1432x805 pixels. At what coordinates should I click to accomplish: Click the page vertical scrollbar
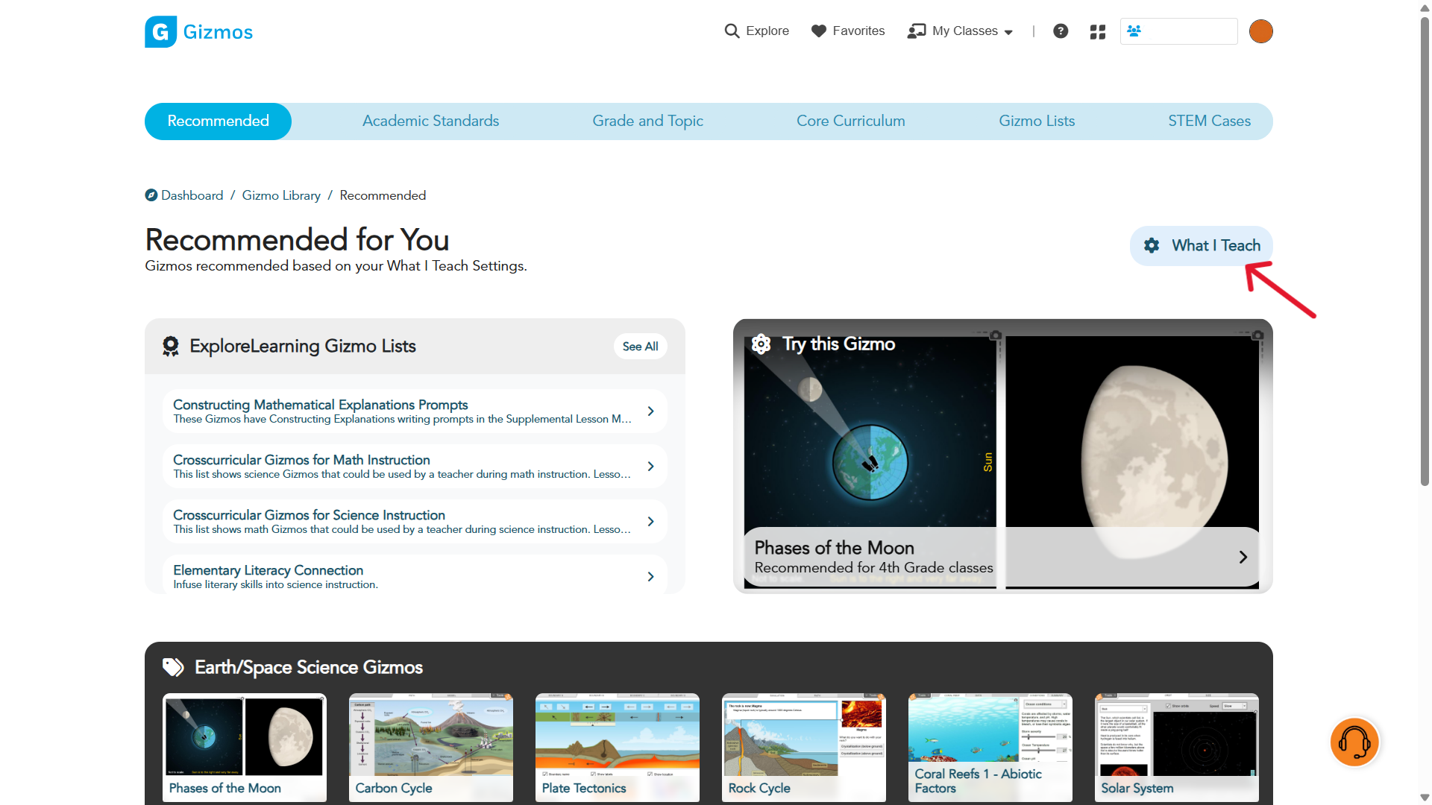[1425, 253]
